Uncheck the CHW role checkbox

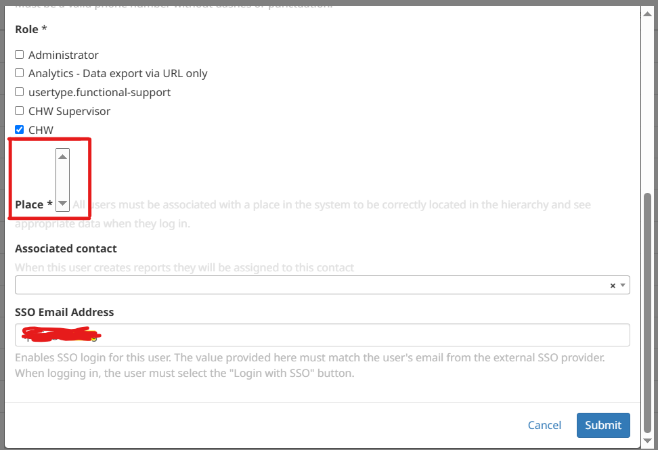coord(20,130)
